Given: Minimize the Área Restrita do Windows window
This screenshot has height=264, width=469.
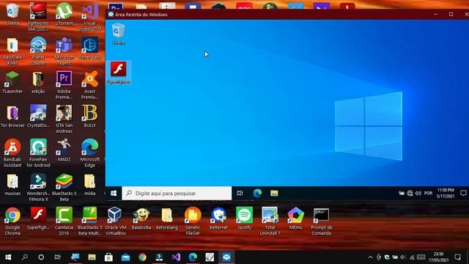Looking at the screenshot, I should (435, 15).
